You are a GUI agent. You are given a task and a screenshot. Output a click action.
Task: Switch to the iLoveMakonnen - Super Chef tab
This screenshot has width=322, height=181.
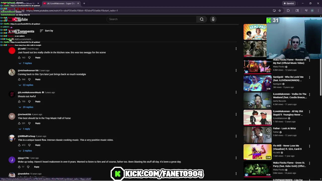tap(61, 4)
